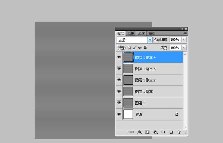Viewport: 223px width, 143px height.
Task: Lock transparent pixels icon
Action: [129, 48]
